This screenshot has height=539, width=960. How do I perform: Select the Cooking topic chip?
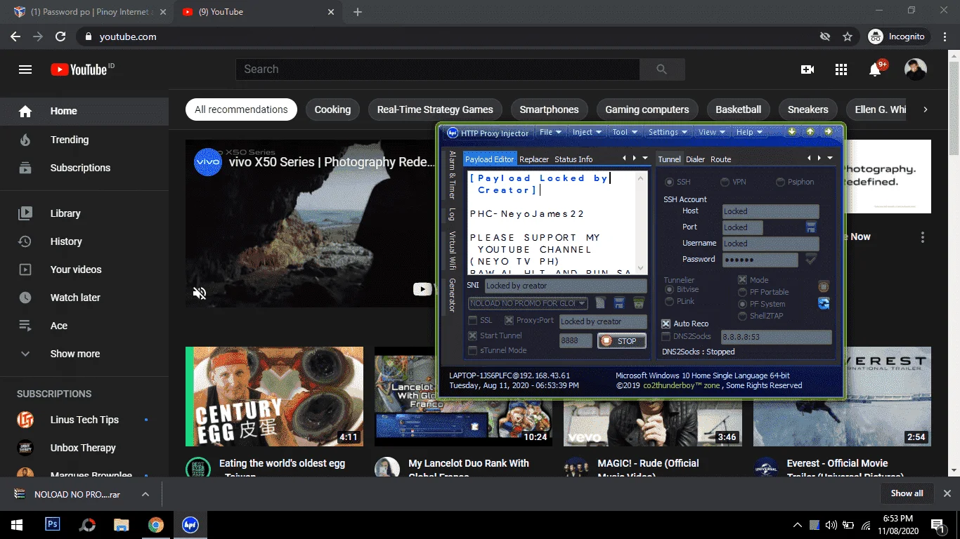pos(332,109)
